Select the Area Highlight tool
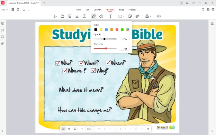The image size is (216, 135). click(62, 16)
